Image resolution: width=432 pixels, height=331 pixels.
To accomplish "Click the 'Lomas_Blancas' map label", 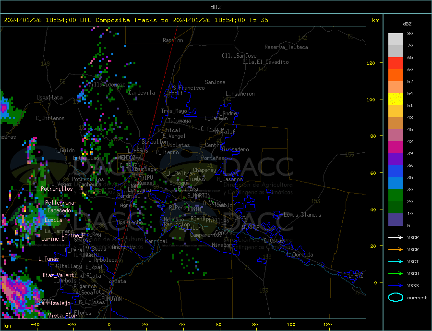I will tap(302, 215).
